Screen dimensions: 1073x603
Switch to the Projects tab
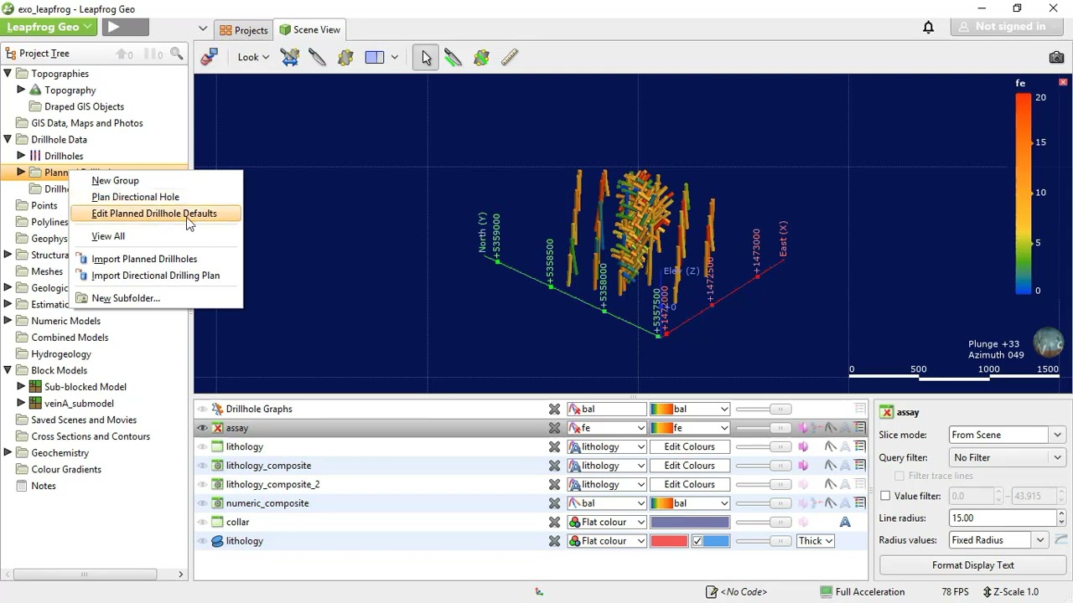(x=244, y=30)
